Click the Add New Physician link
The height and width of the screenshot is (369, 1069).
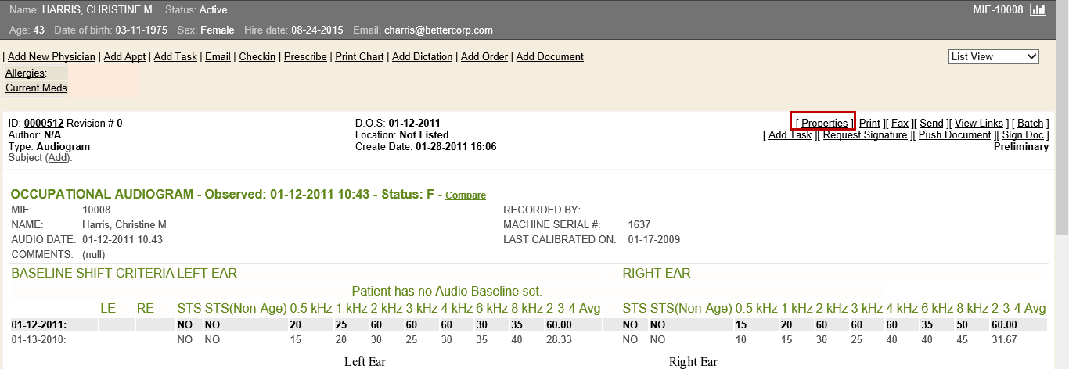52,57
